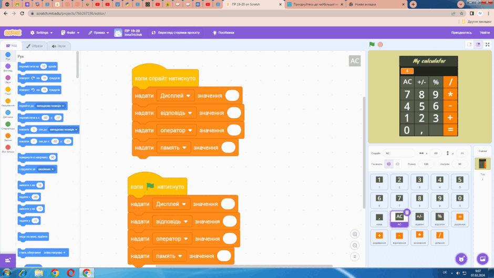494x278 pixels.
Task: Open Windows Start button
Action: click(6, 273)
